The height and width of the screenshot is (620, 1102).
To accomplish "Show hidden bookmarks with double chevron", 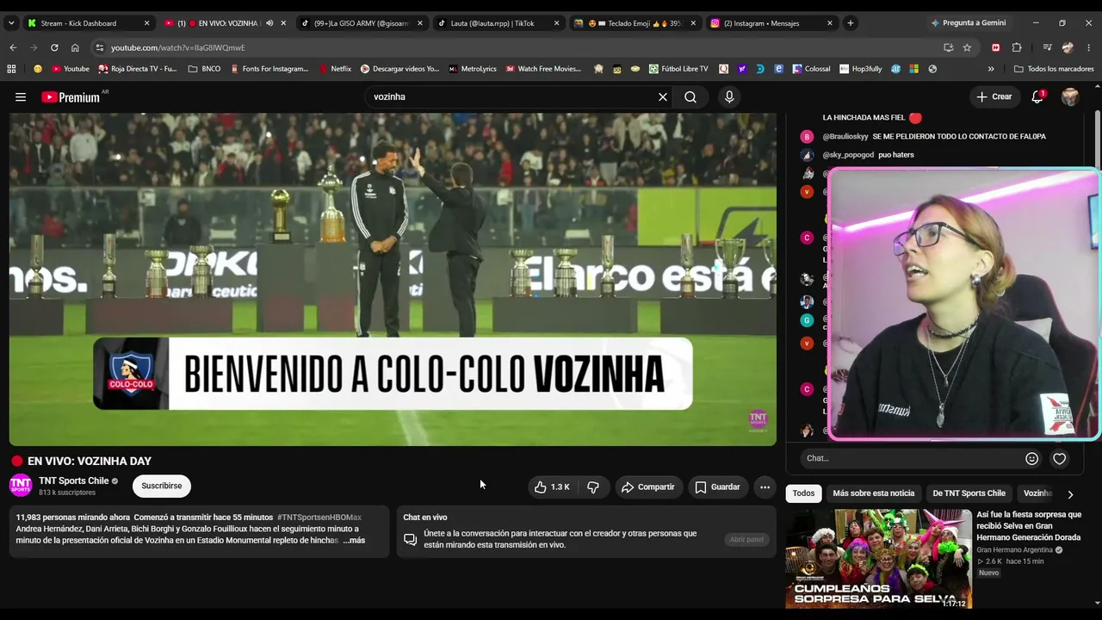I will point(991,69).
